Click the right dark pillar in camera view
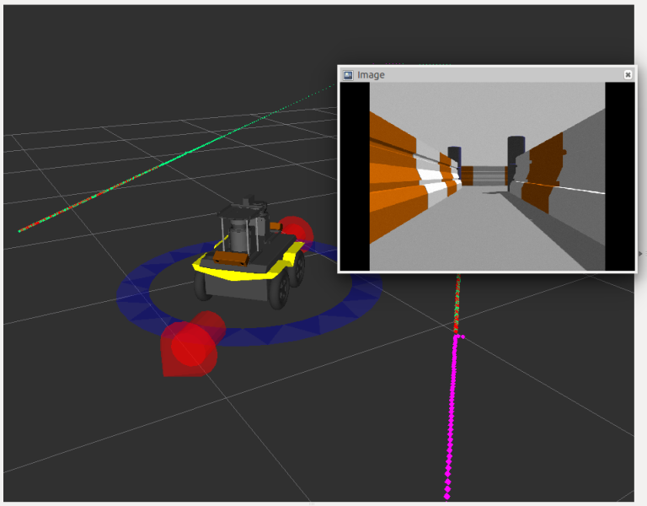647x506 pixels. tap(516, 150)
